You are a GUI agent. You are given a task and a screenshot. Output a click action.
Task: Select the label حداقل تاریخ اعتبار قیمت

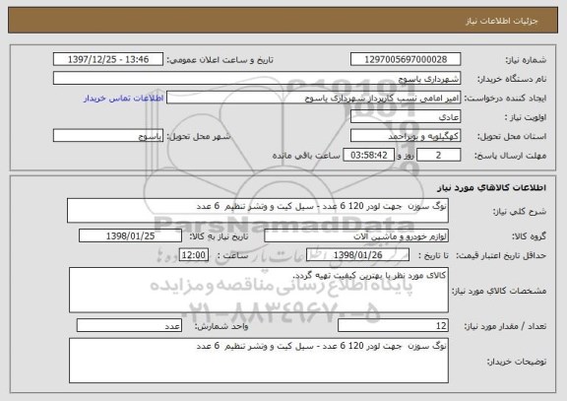pos(501,255)
